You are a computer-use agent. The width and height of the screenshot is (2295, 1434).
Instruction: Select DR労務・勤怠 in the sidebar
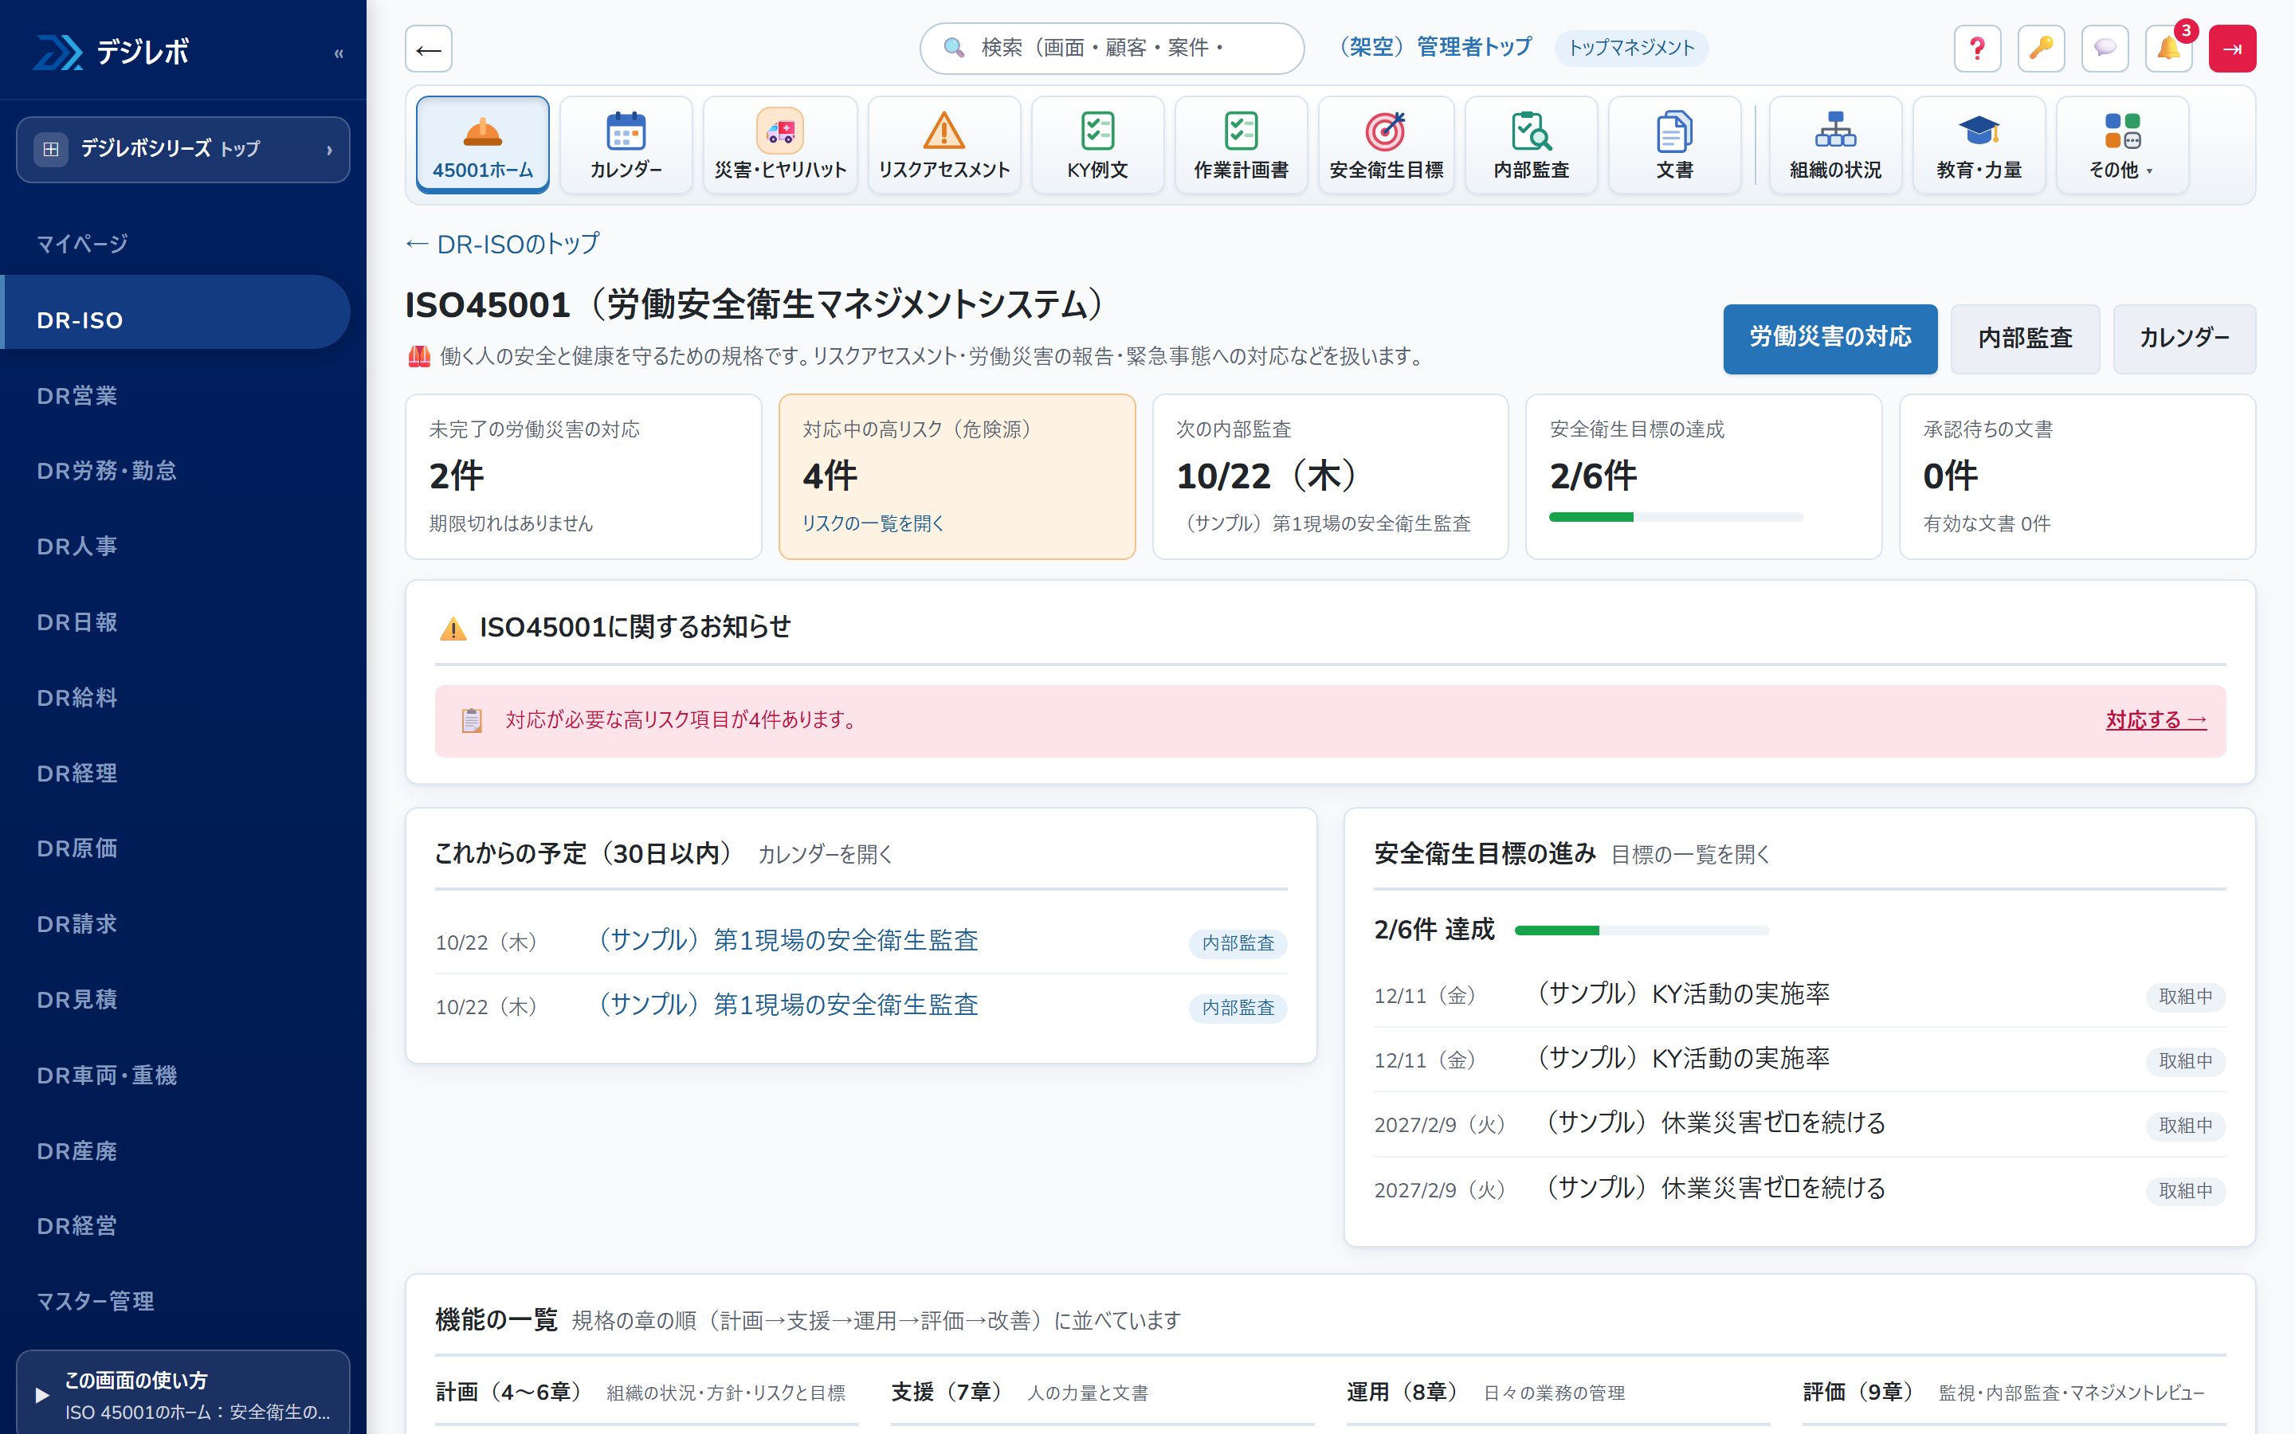[x=175, y=470]
